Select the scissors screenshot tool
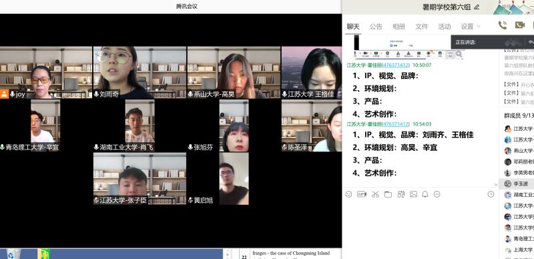Viewport: 534px width, 259px height. tap(375, 194)
